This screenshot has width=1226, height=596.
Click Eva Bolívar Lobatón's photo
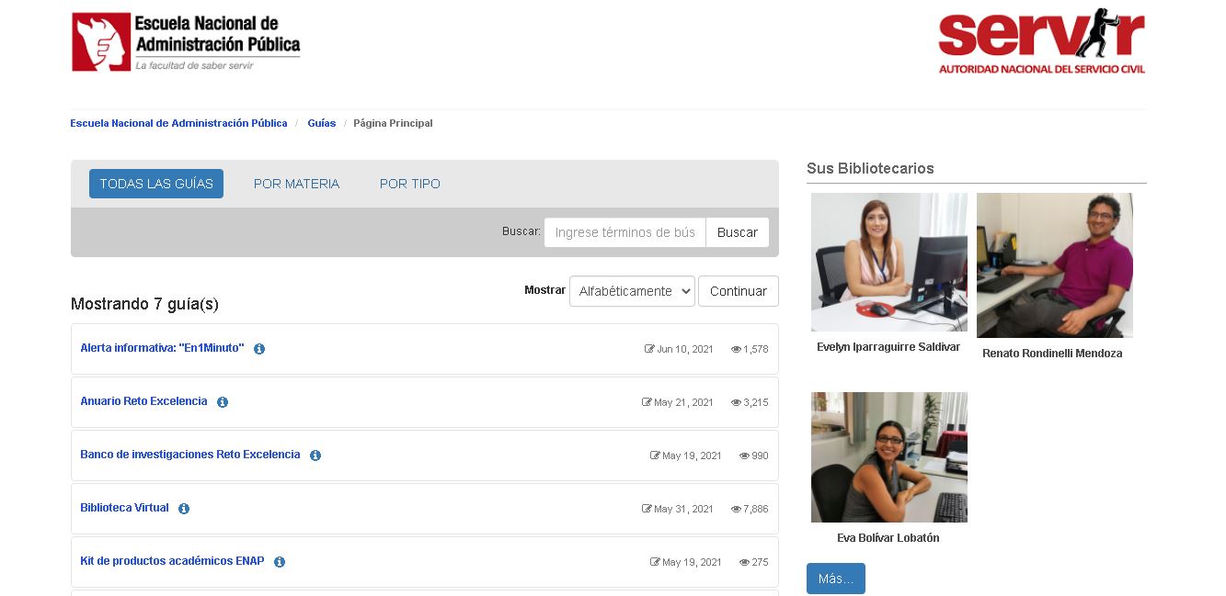point(889,457)
